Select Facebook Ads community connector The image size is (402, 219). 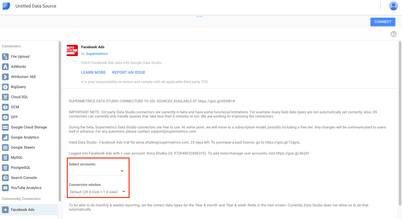click(x=29, y=210)
